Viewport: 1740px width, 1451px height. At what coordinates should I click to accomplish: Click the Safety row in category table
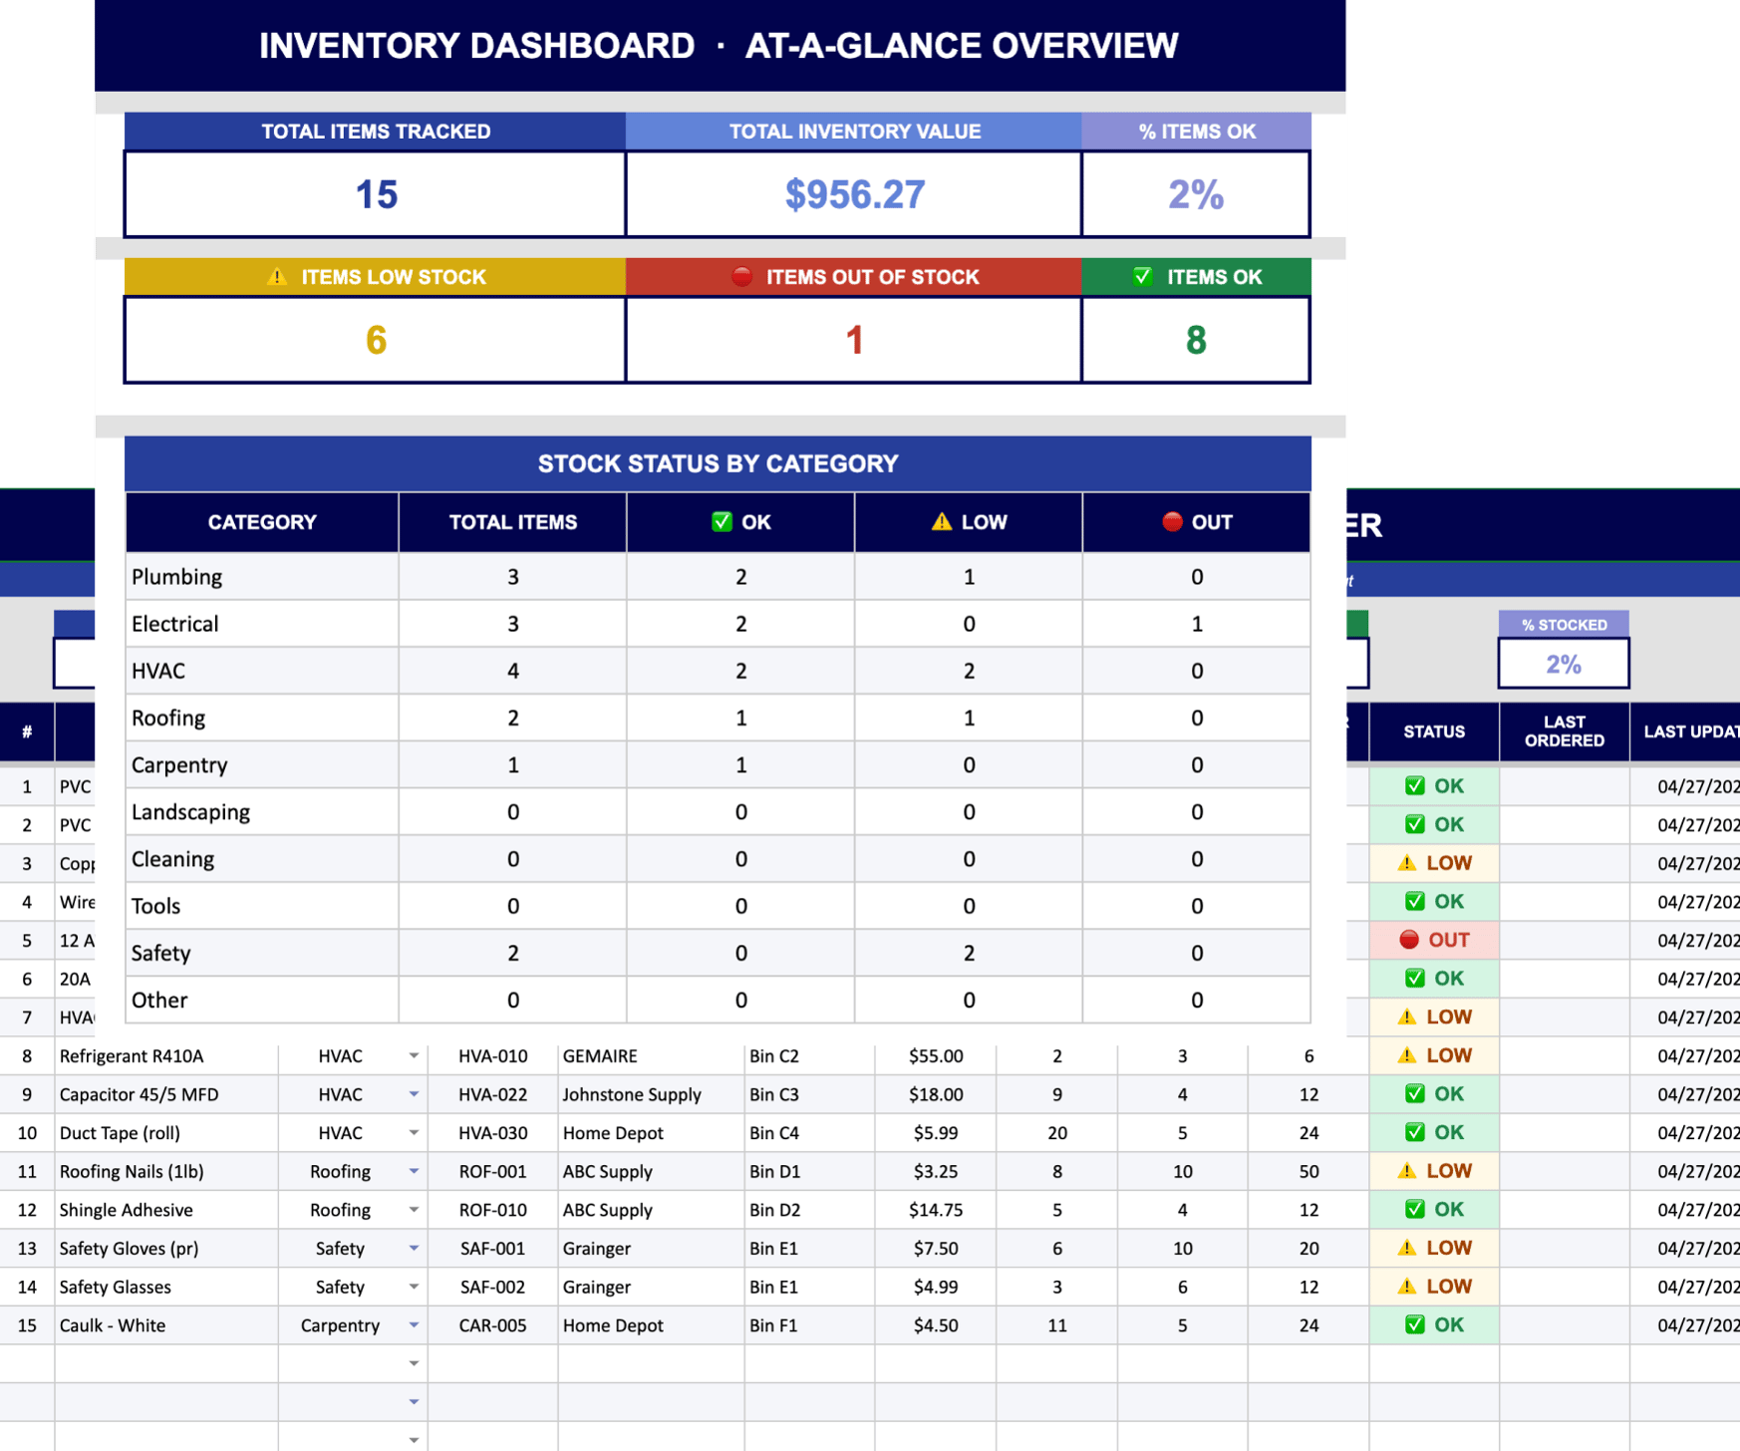718,953
